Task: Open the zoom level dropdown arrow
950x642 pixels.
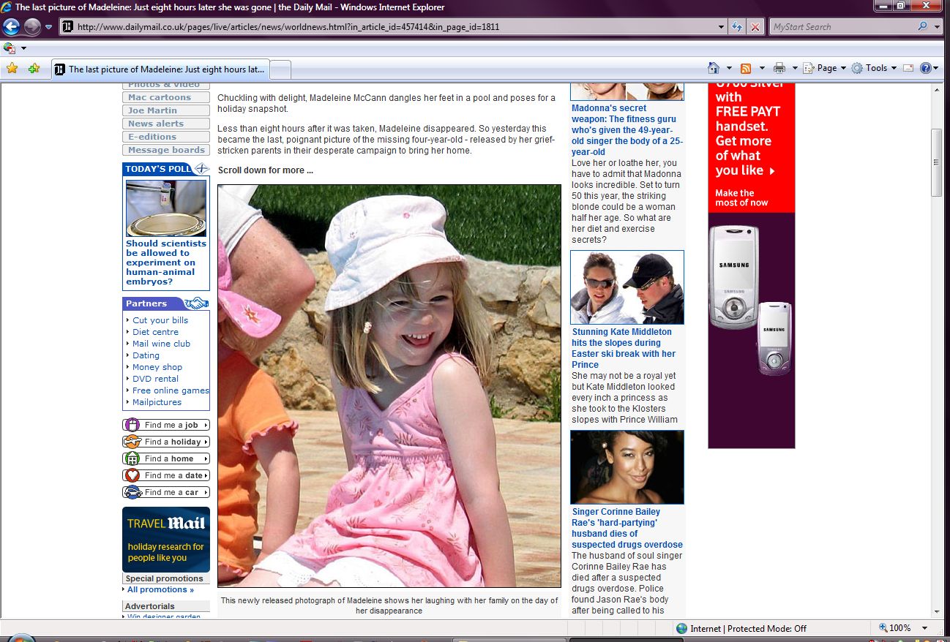Action: click(925, 628)
